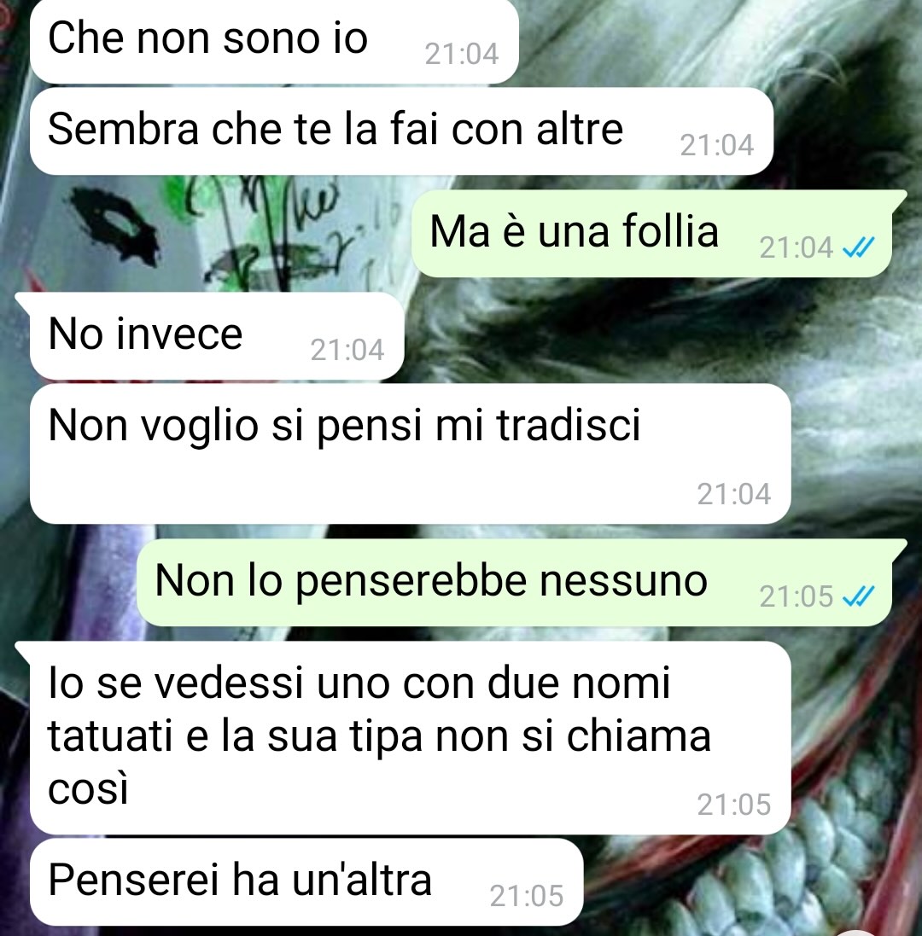This screenshot has width=922, height=936.
Task: Select the "Penserei ha un'altra" message
Action: pyautogui.click(x=306, y=882)
